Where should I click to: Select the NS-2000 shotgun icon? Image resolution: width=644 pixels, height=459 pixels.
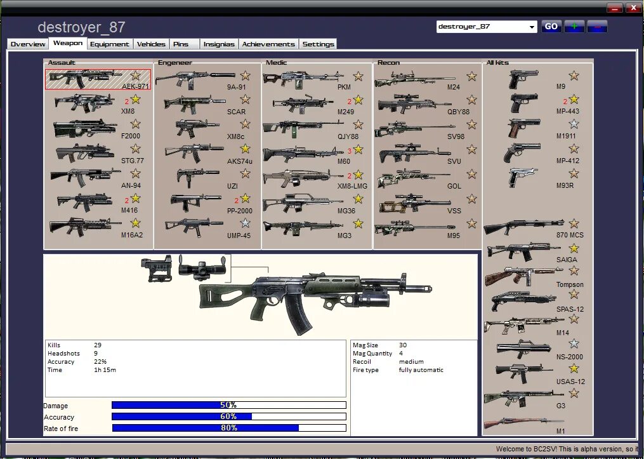pyautogui.click(x=523, y=349)
